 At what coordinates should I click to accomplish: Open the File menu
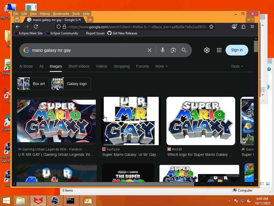[x=16, y=14]
